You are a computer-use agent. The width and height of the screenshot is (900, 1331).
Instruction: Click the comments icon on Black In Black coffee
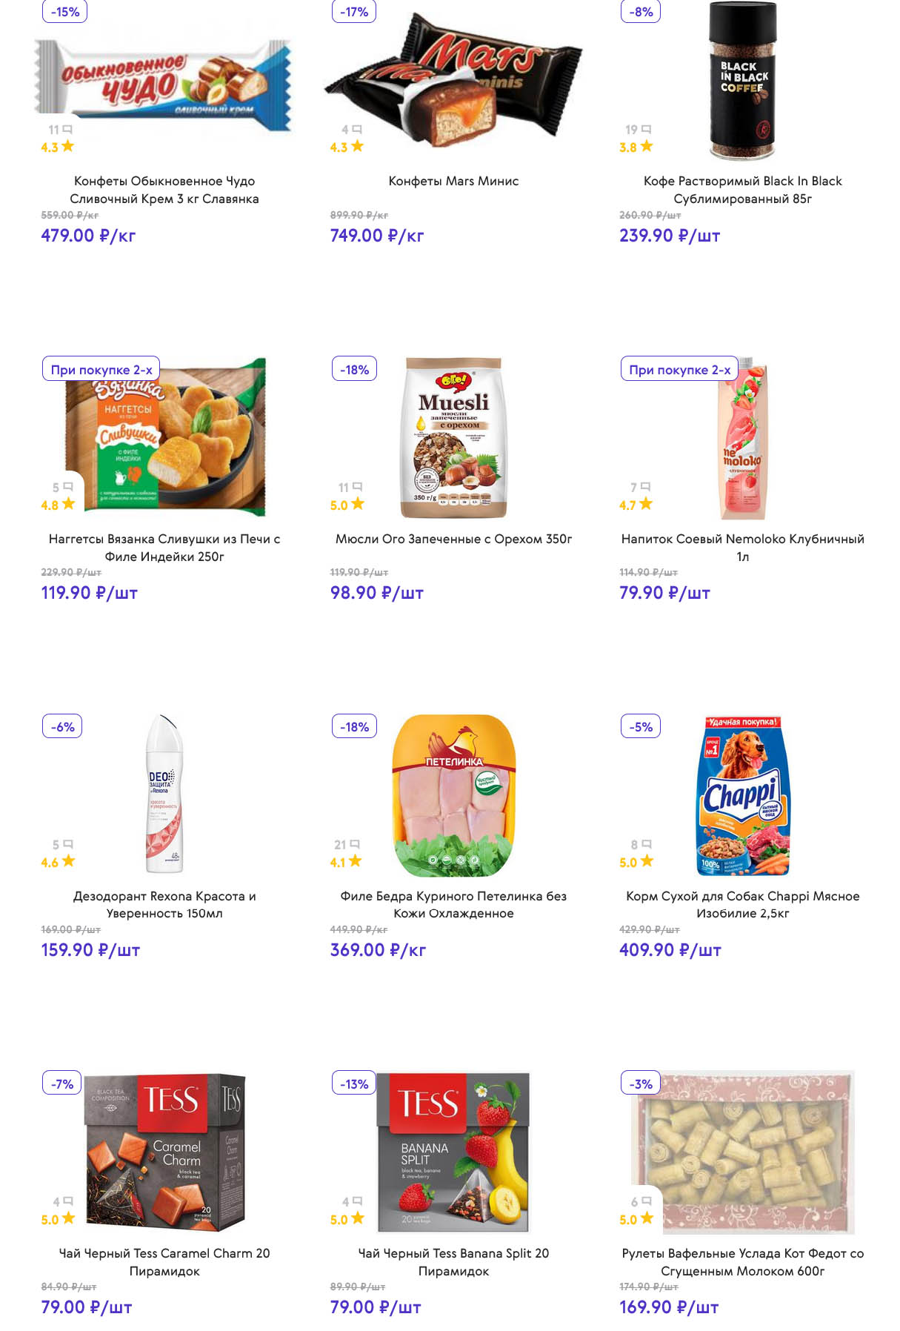[x=646, y=130]
